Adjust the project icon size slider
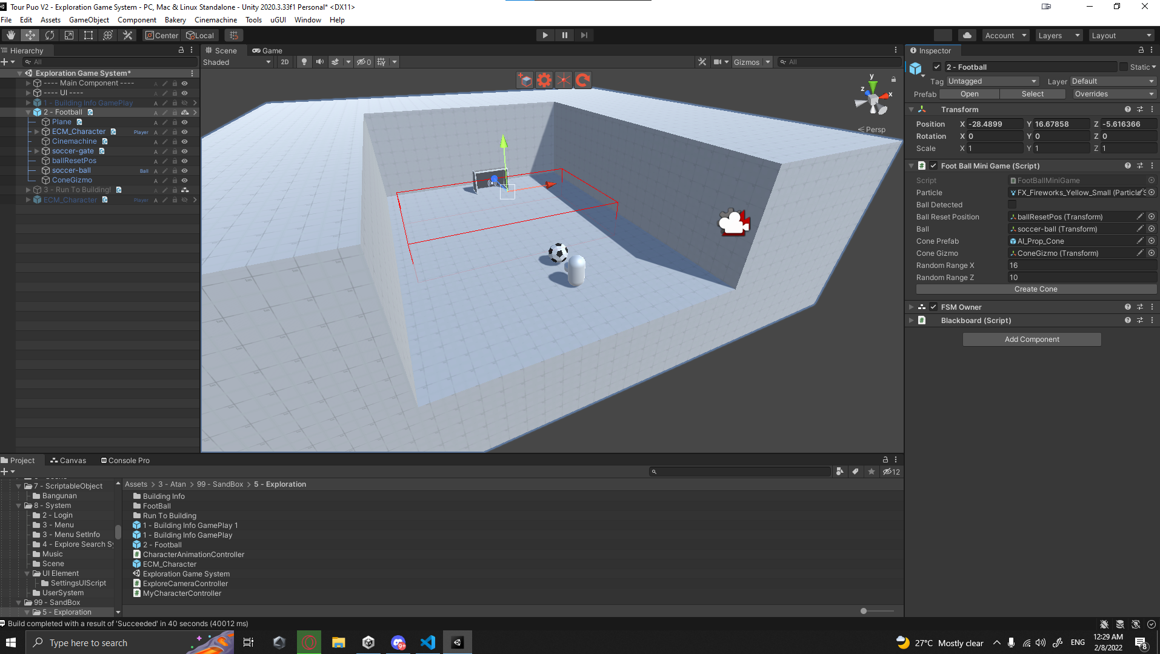The image size is (1160, 654). [864, 611]
